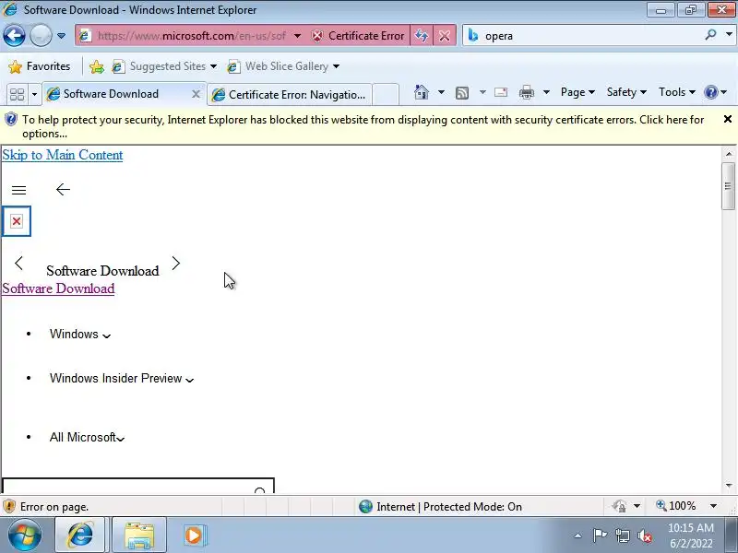Click the search magnifier icon
Viewport: 738px width, 553px height.
click(x=710, y=35)
